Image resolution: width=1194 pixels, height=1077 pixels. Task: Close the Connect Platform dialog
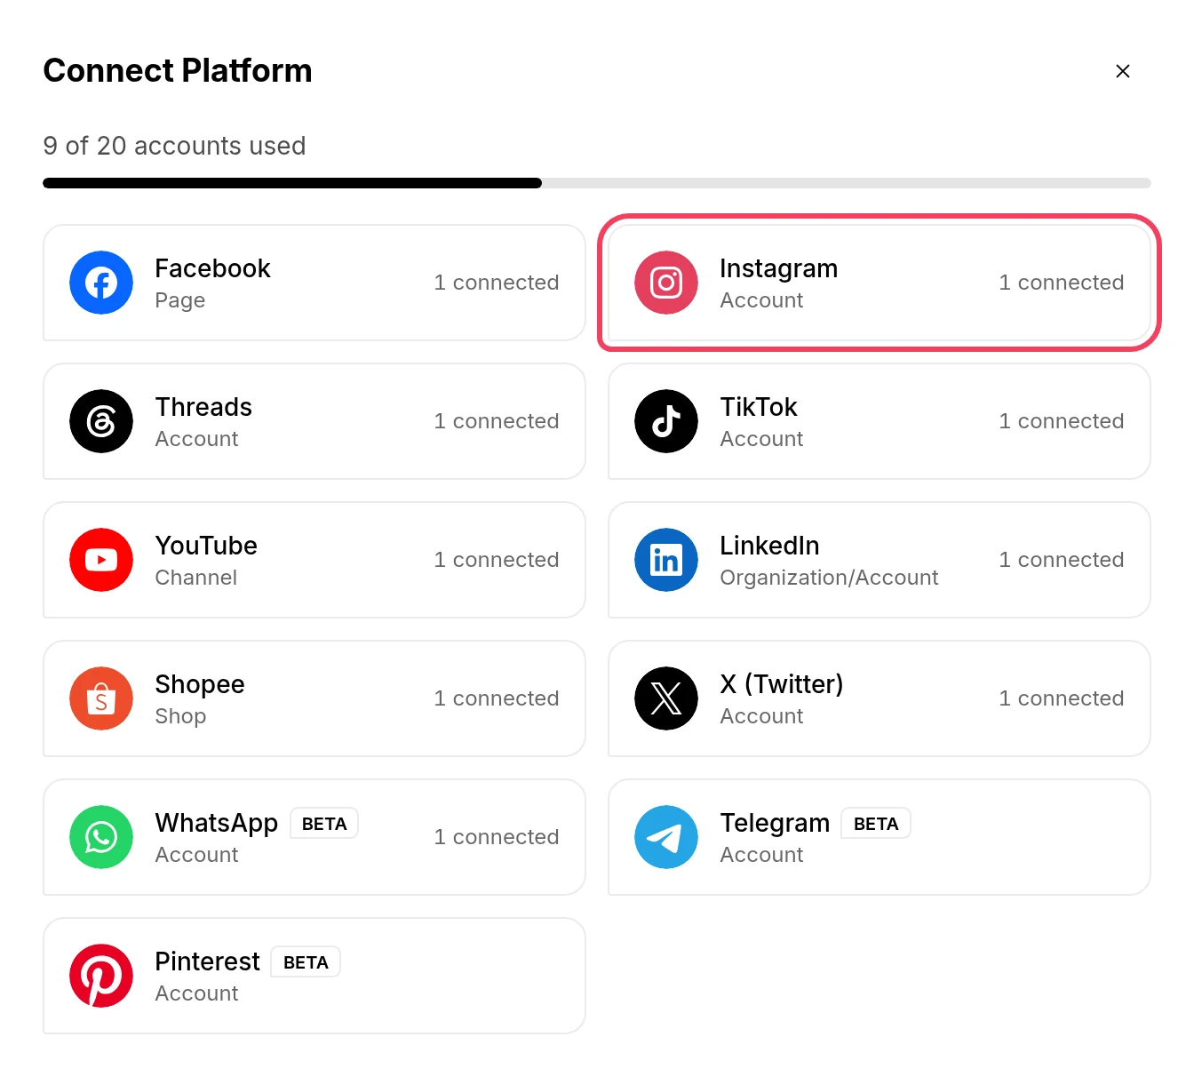click(1123, 71)
